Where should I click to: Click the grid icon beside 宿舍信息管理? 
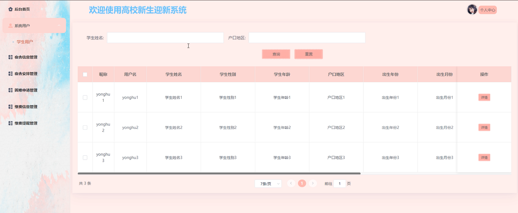click(11, 57)
